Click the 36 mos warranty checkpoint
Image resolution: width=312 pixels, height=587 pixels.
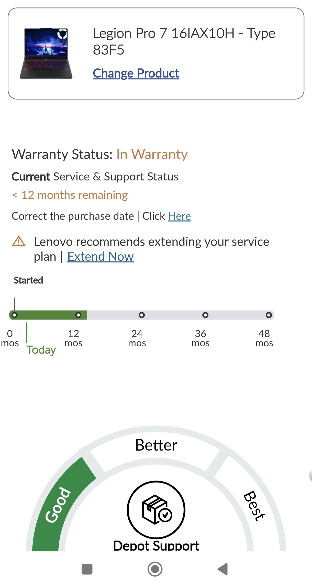[x=205, y=315]
